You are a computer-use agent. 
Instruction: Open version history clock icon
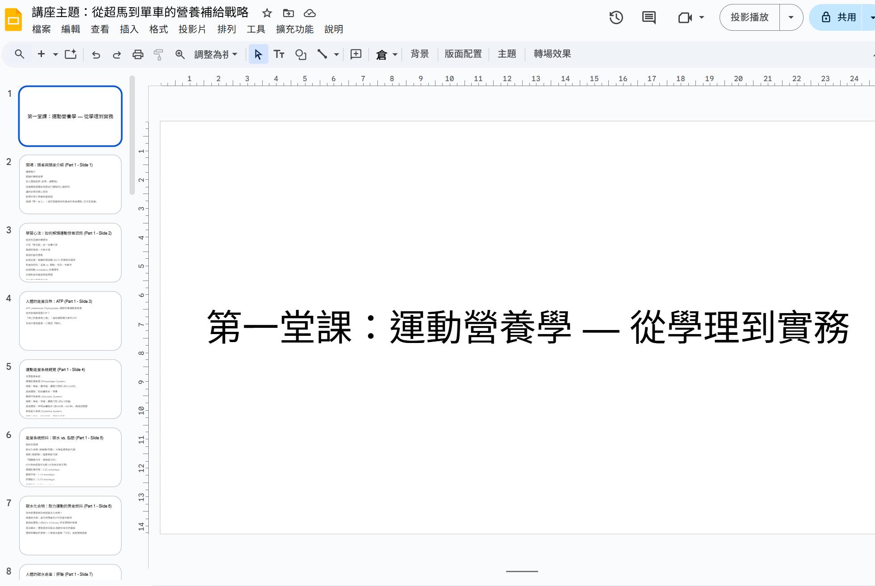[616, 17]
